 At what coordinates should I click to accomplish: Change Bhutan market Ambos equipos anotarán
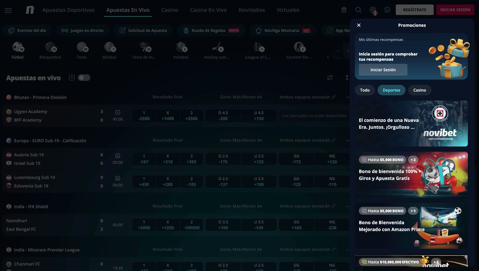click(307, 97)
